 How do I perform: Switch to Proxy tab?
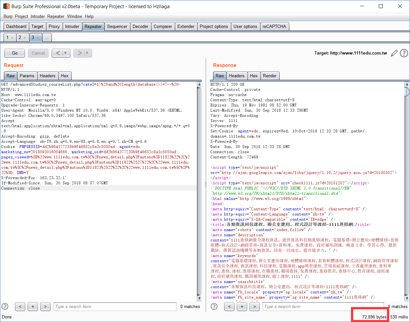point(54,26)
